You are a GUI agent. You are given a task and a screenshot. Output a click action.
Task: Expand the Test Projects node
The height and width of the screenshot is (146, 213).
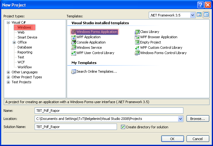(8, 82)
